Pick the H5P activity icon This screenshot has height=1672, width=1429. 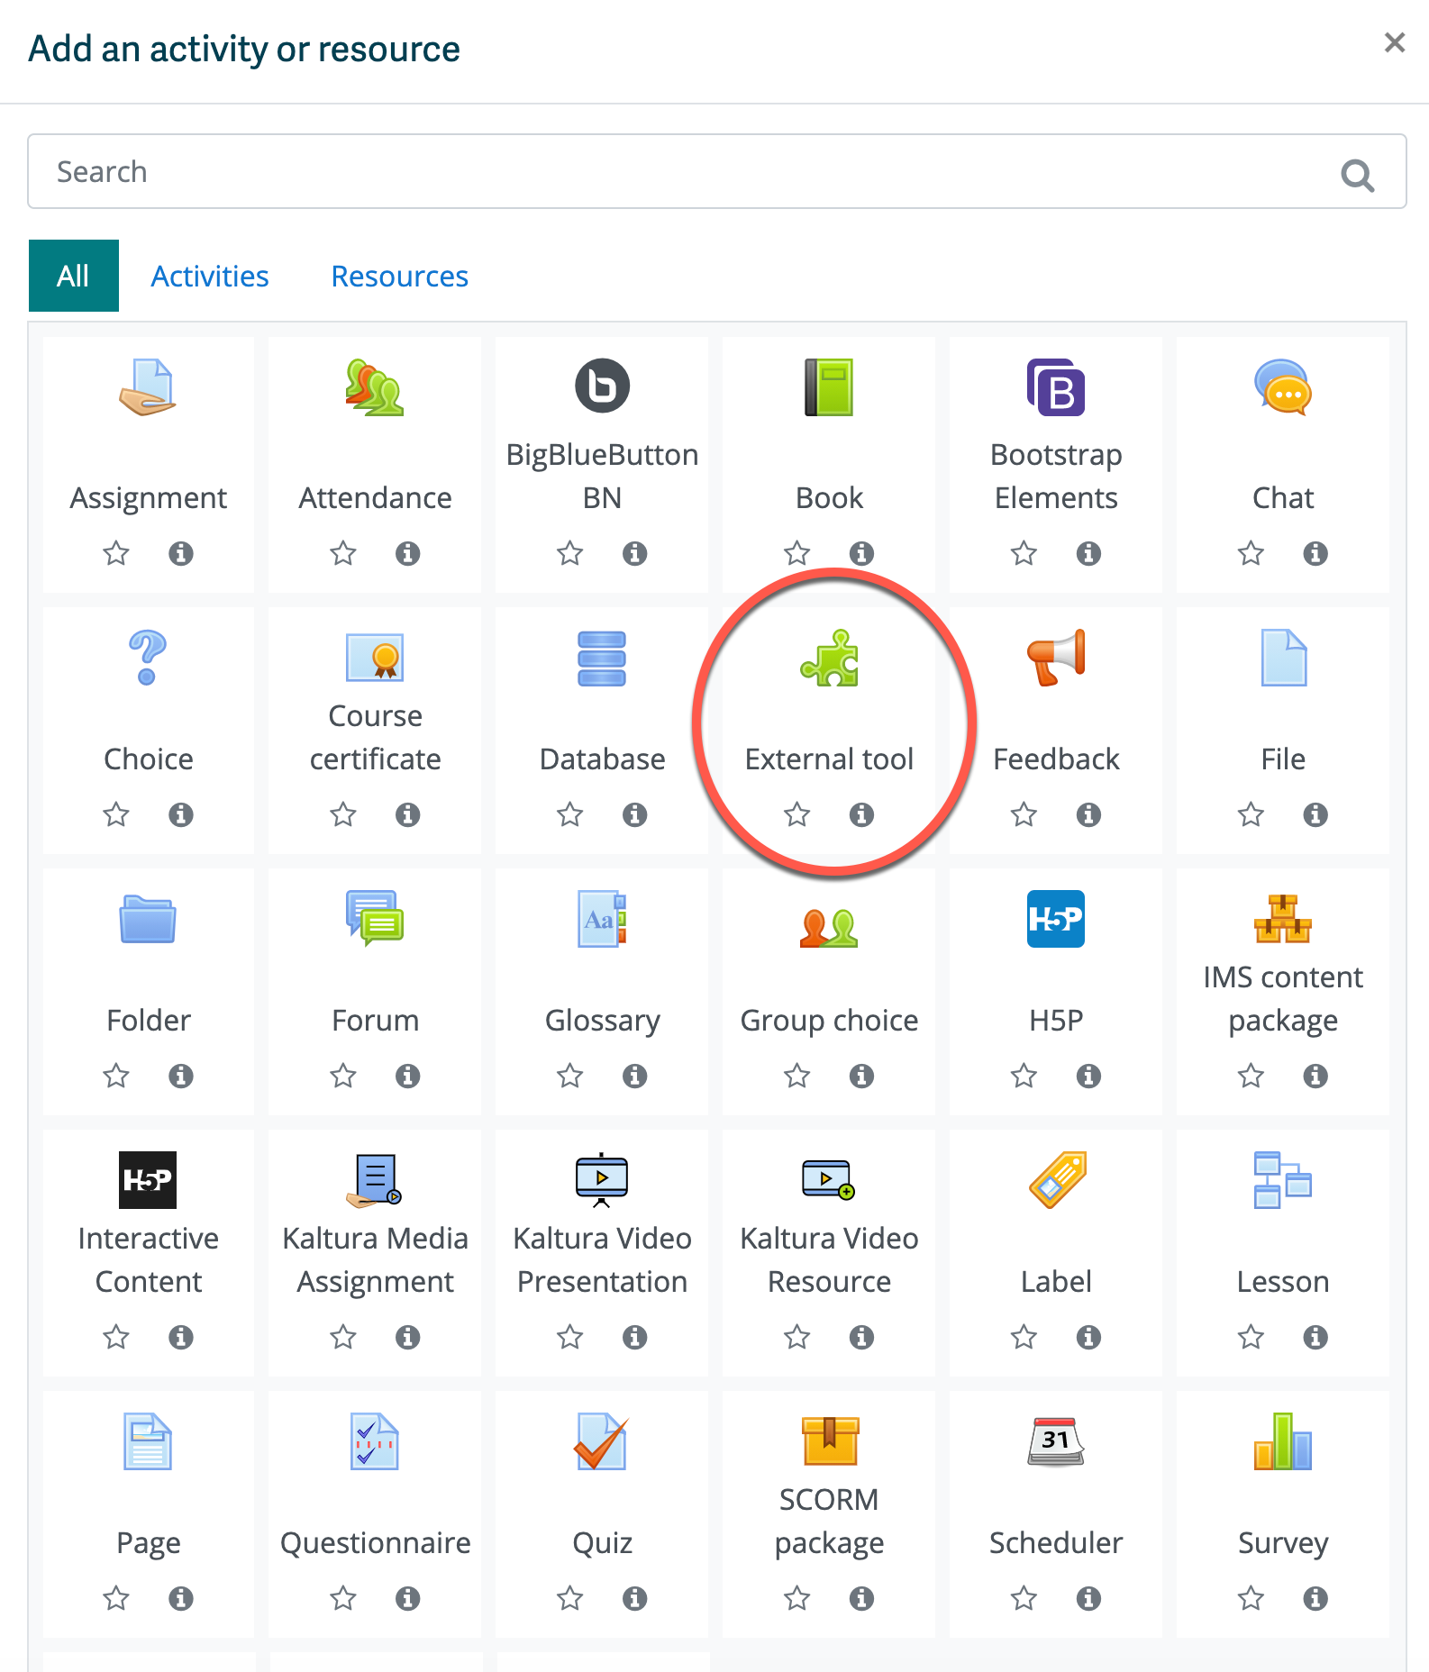[1055, 919]
